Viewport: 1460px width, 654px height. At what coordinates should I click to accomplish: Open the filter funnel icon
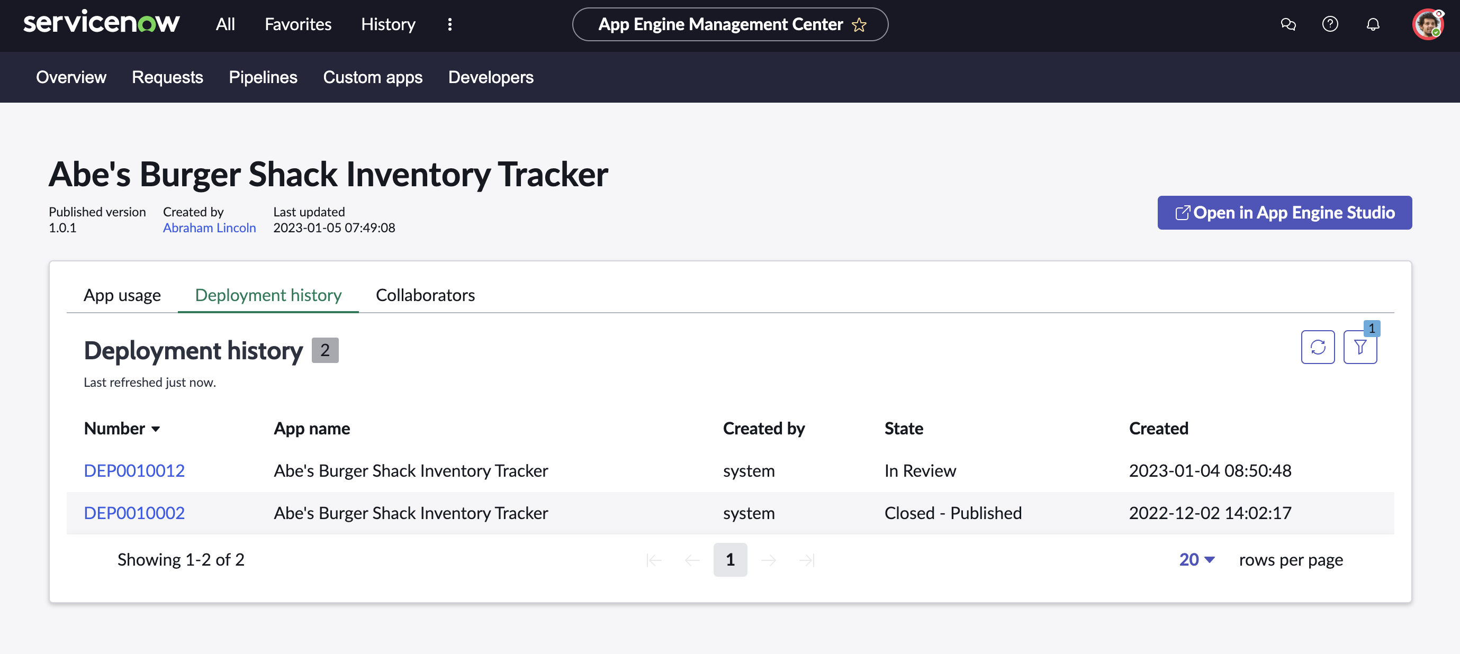pyautogui.click(x=1360, y=347)
